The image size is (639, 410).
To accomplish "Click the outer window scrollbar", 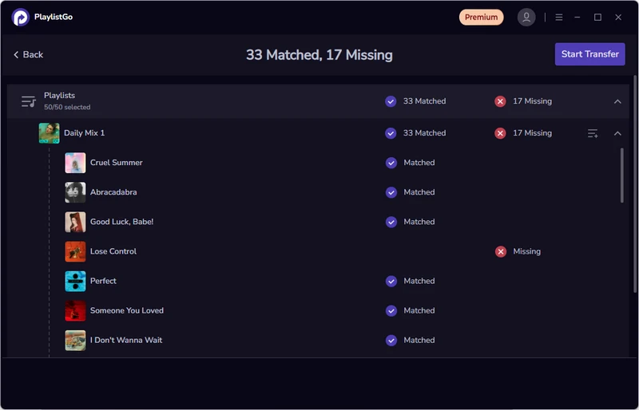I will tap(635, 183).
